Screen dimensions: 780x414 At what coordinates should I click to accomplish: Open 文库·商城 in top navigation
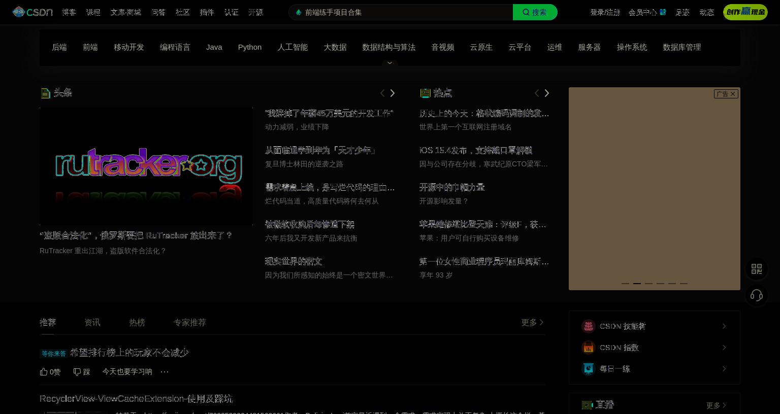[x=126, y=12]
